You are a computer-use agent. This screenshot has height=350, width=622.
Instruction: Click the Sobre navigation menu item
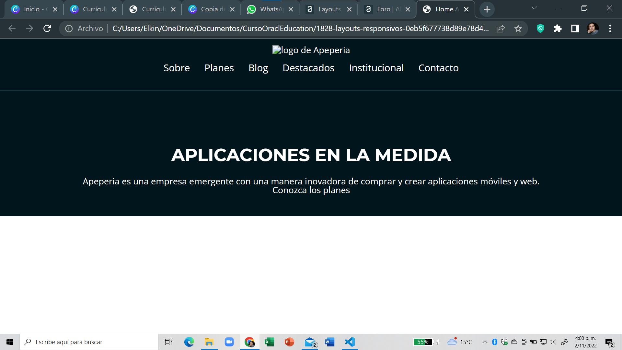point(177,67)
